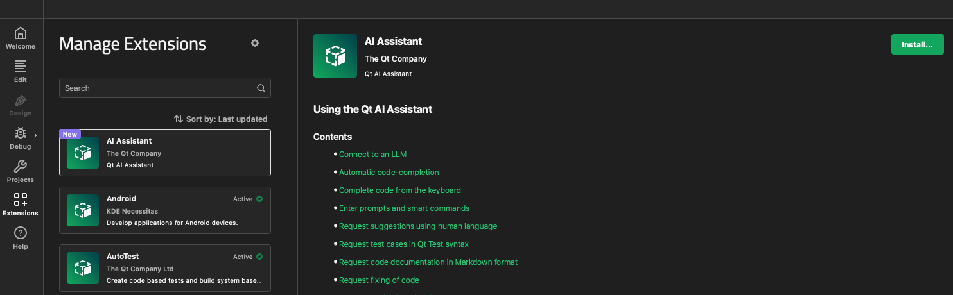Open Request test cases in Qt Test syntax link
The image size is (953, 295).
[403, 244]
